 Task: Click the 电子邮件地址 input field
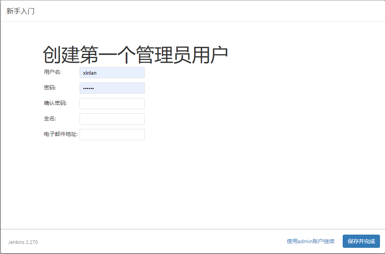point(112,134)
